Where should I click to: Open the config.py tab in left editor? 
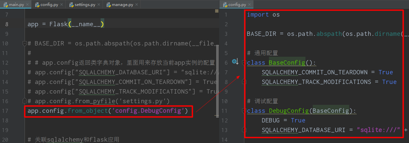49,5
